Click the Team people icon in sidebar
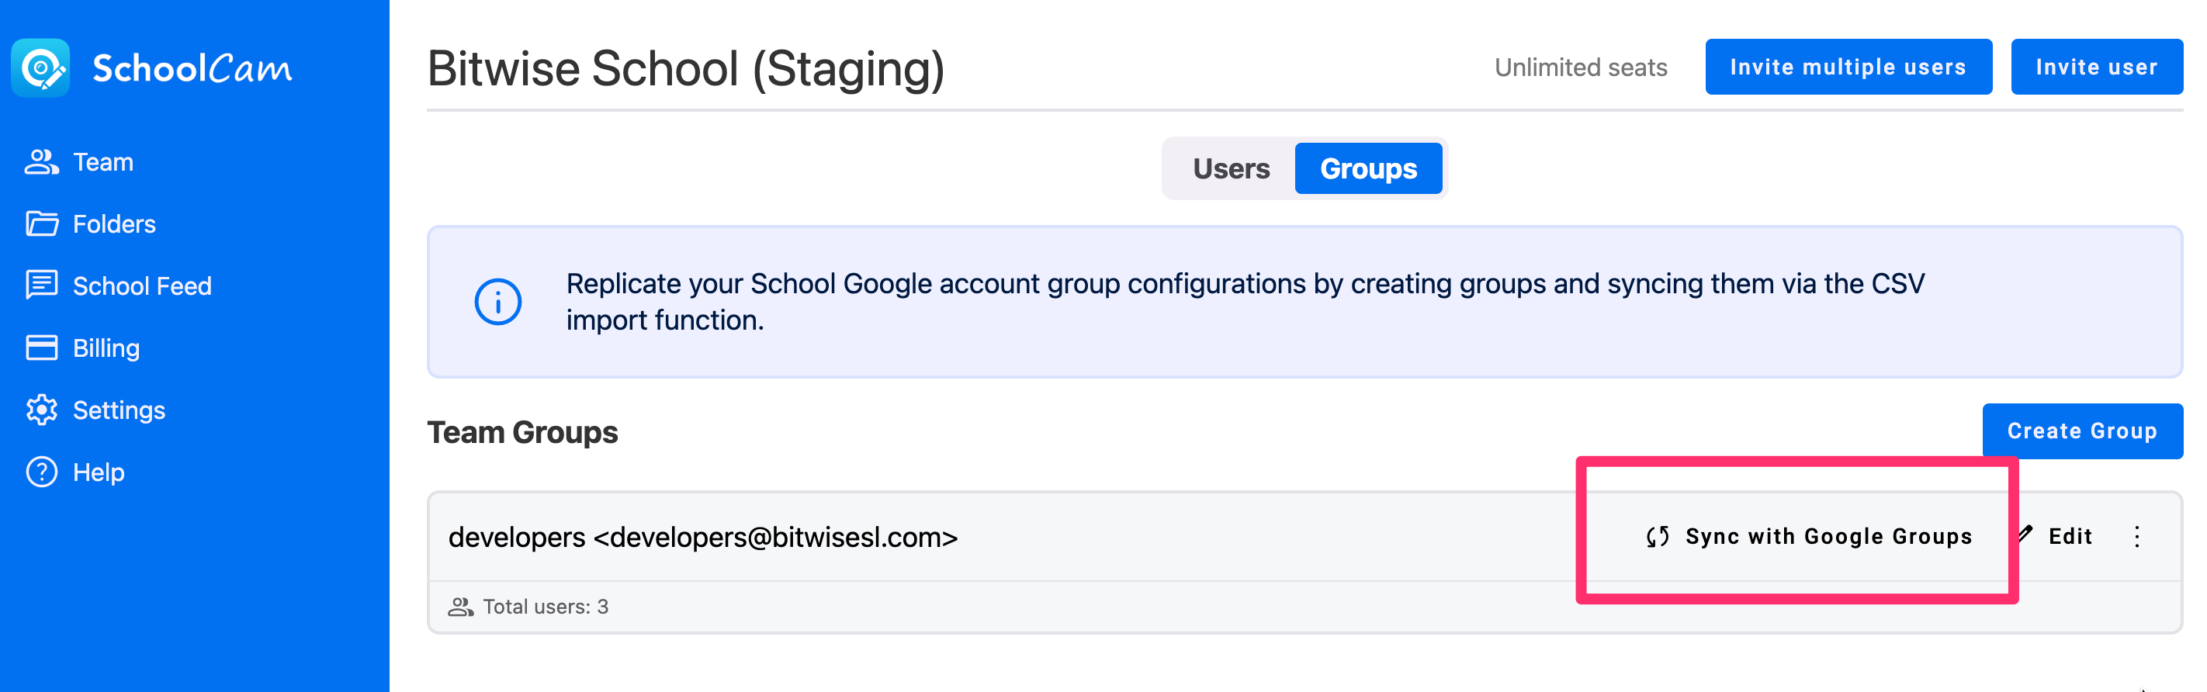This screenshot has height=692, width=2207. (41, 162)
